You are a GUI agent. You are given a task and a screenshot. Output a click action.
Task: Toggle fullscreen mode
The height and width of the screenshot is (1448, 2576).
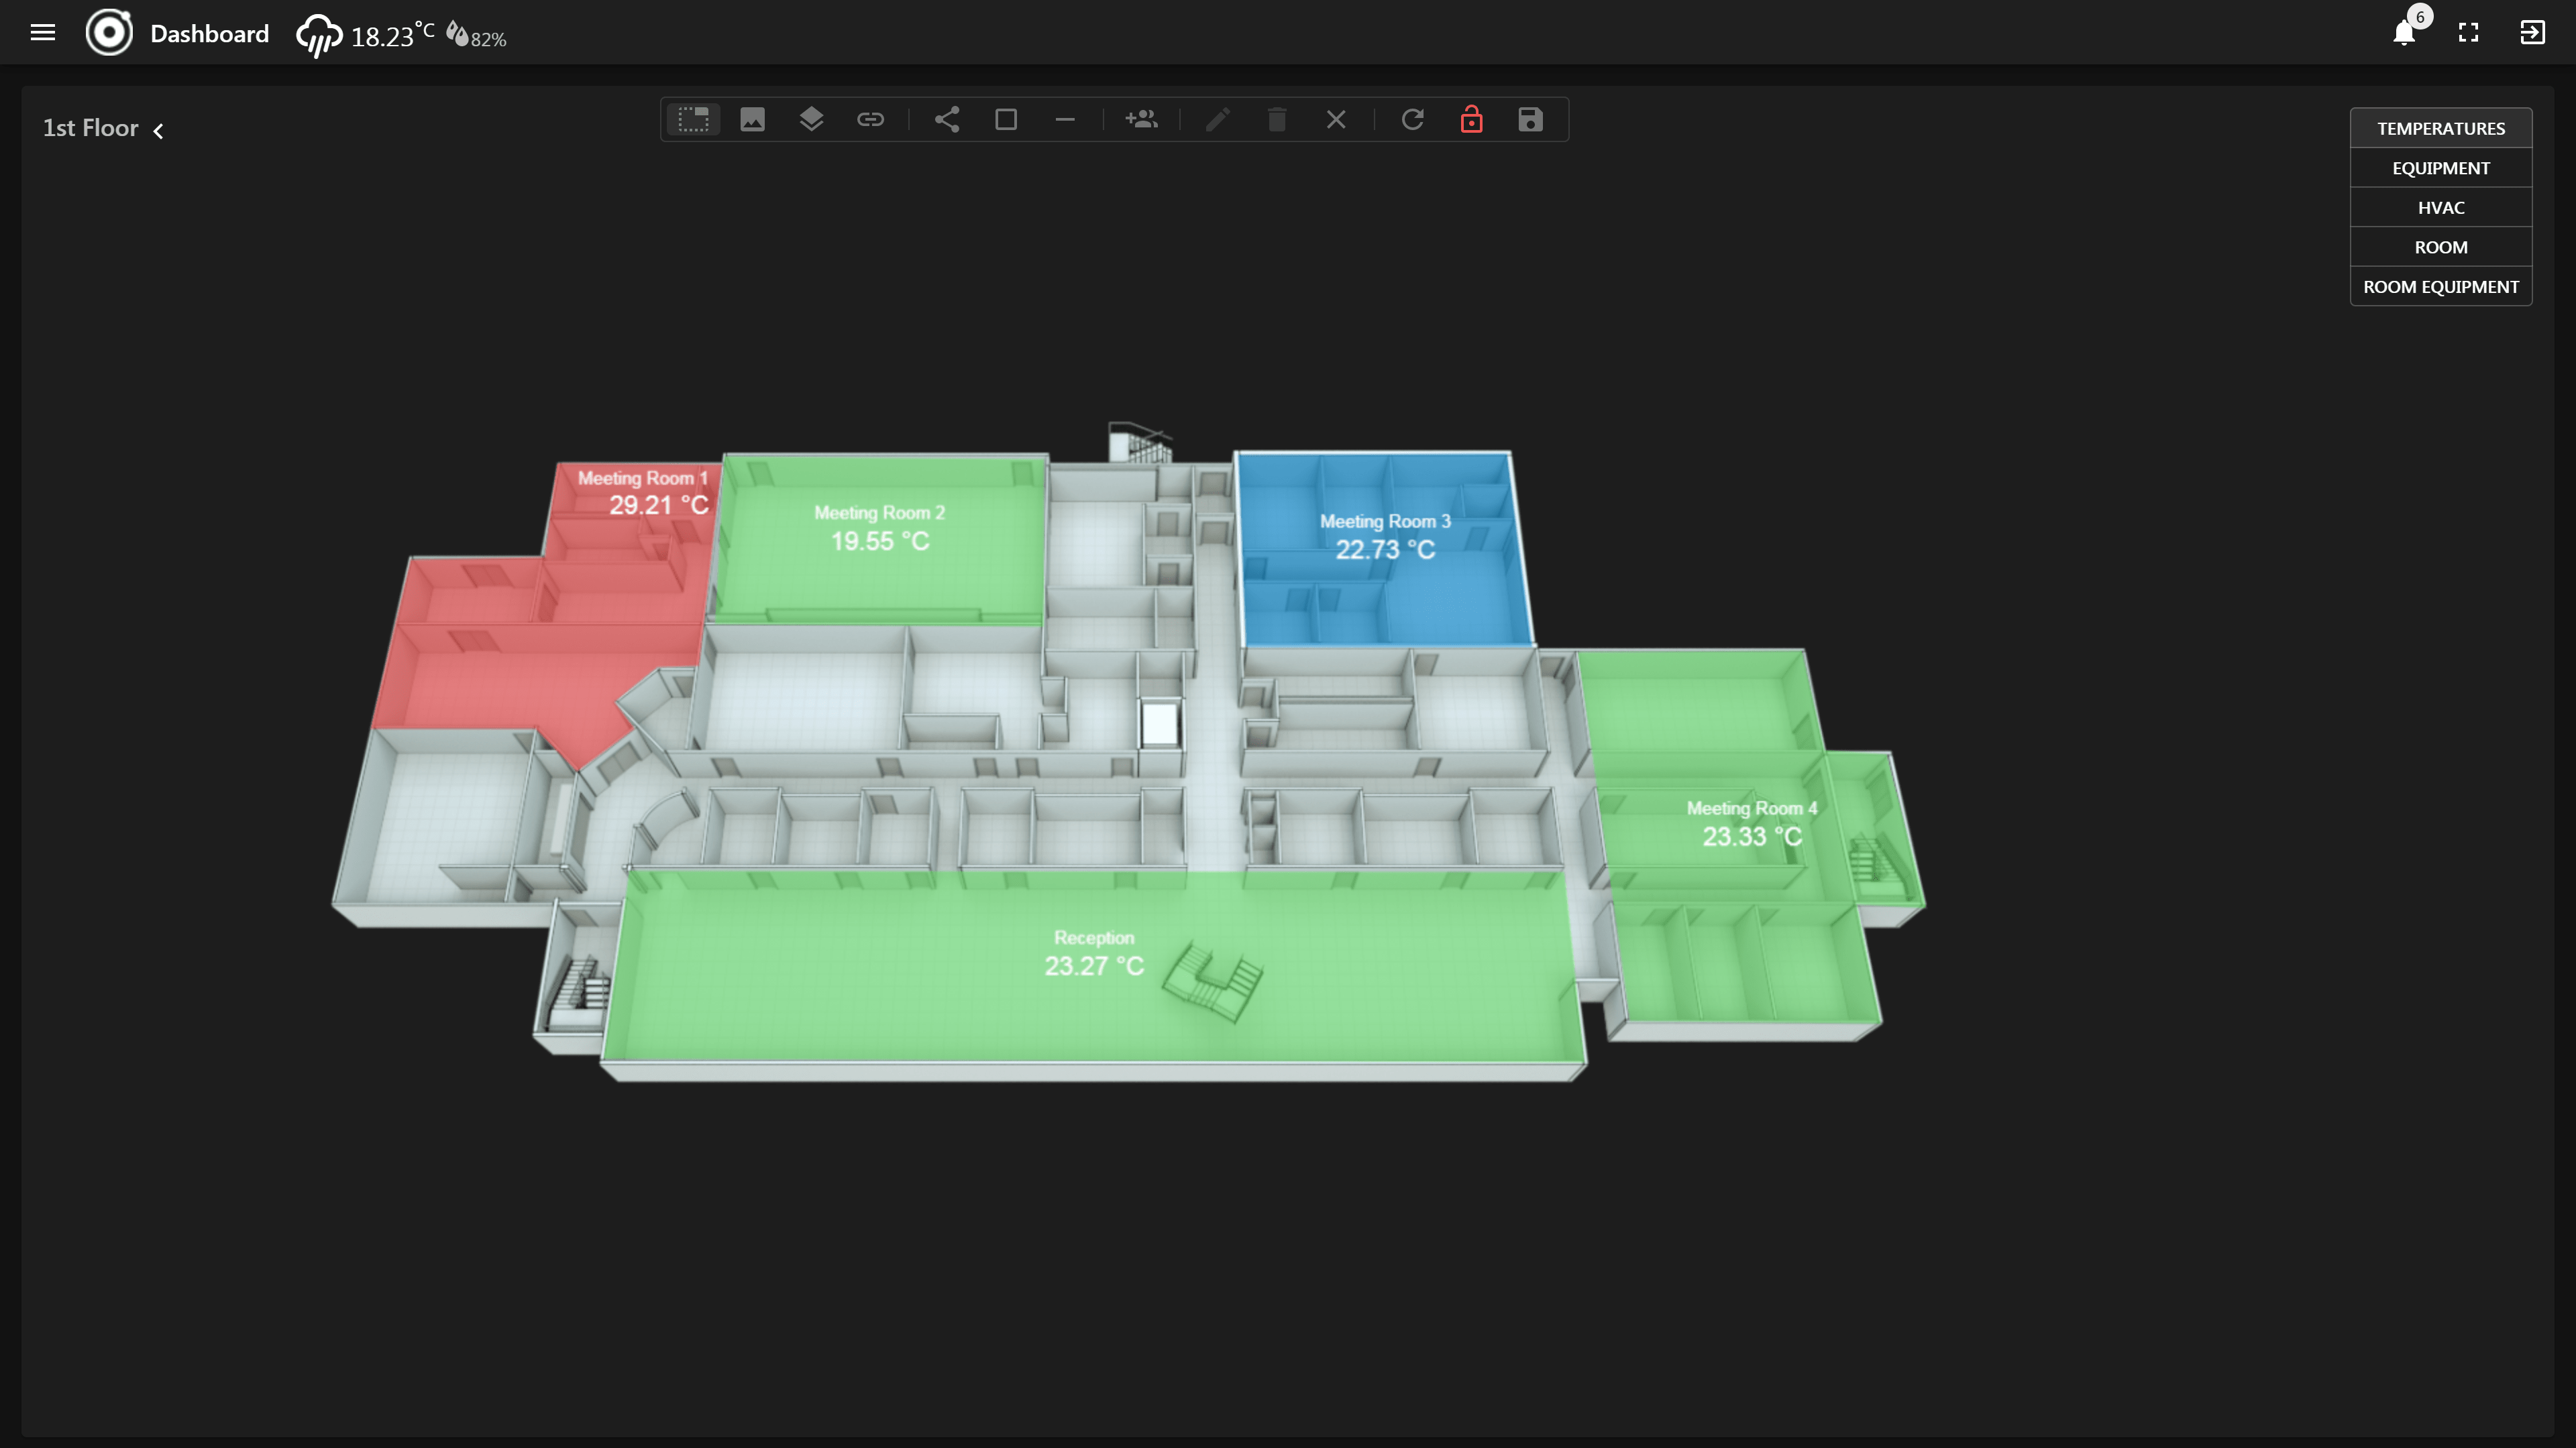coord(2468,33)
